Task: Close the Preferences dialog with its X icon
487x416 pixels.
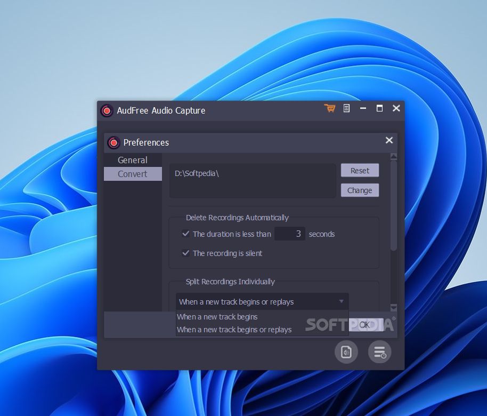Action: [x=389, y=140]
